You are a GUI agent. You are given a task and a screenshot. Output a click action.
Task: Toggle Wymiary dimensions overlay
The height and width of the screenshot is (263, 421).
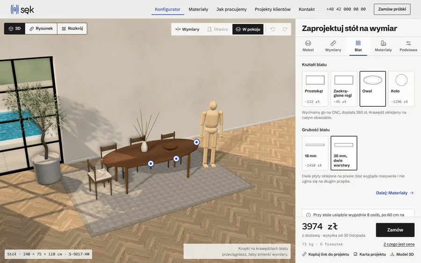188,29
